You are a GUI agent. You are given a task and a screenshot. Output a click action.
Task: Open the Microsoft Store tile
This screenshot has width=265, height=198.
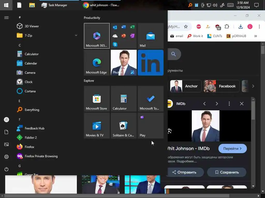pos(97,99)
